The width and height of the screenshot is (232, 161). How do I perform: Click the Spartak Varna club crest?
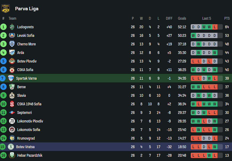pos(11,78)
